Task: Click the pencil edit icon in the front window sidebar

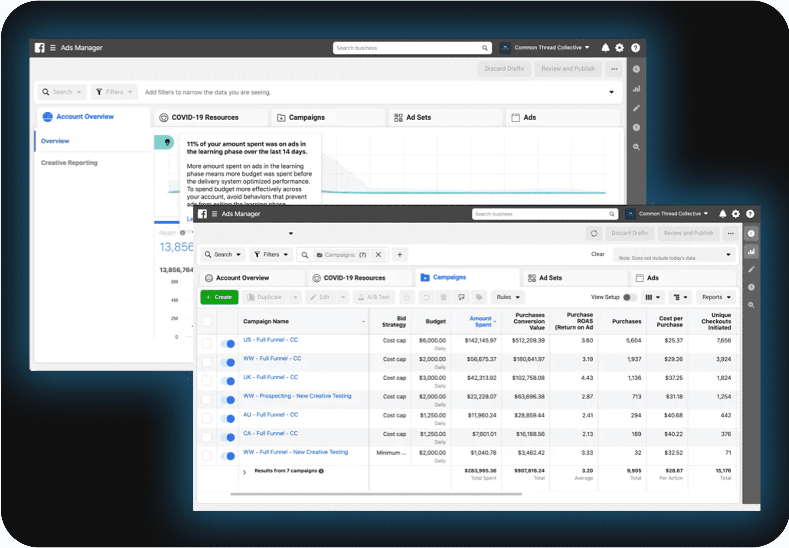Action: tap(752, 270)
